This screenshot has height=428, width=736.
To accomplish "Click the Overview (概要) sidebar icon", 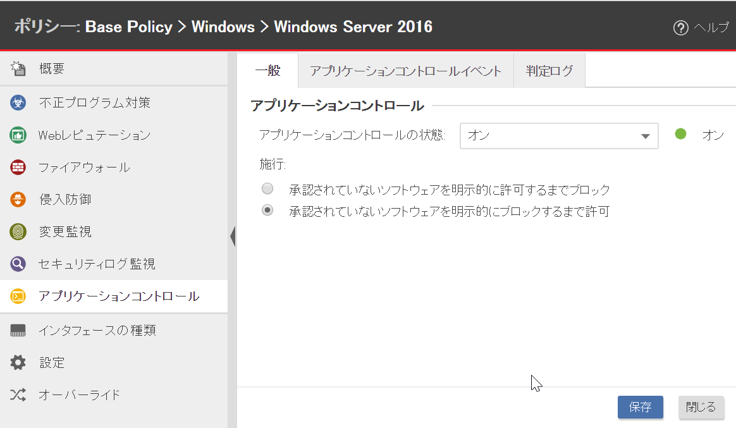I will pos(18,69).
